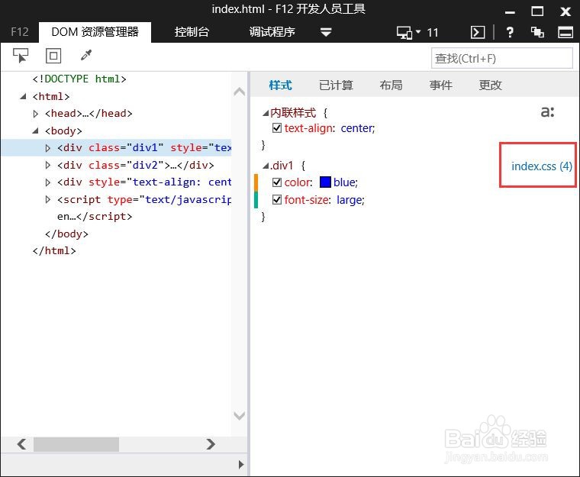This screenshot has height=477, width=580.
Task: Select the <!DOCTYPE html> line
Action: (x=79, y=79)
